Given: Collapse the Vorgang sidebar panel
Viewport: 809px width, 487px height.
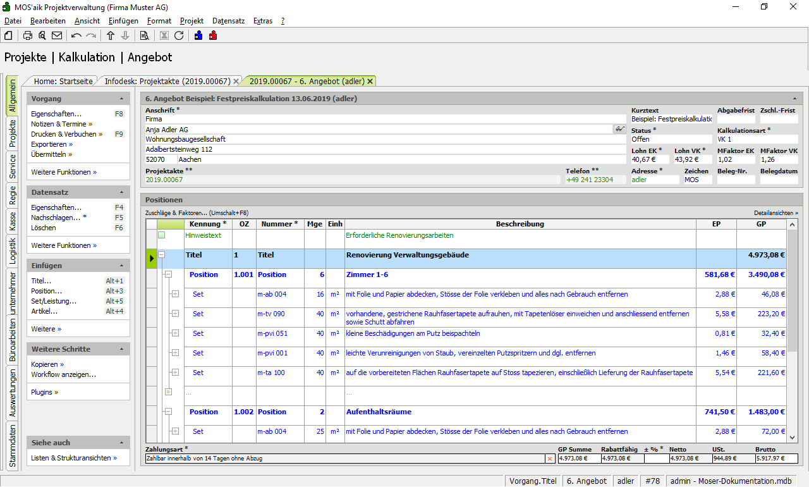Looking at the screenshot, I should pos(121,99).
